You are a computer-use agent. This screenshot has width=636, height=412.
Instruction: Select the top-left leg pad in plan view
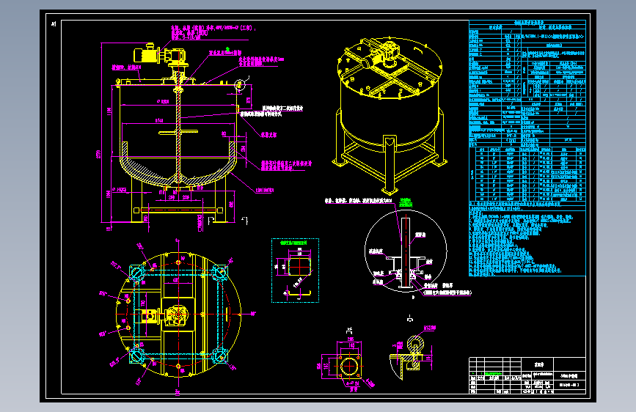point(136,273)
